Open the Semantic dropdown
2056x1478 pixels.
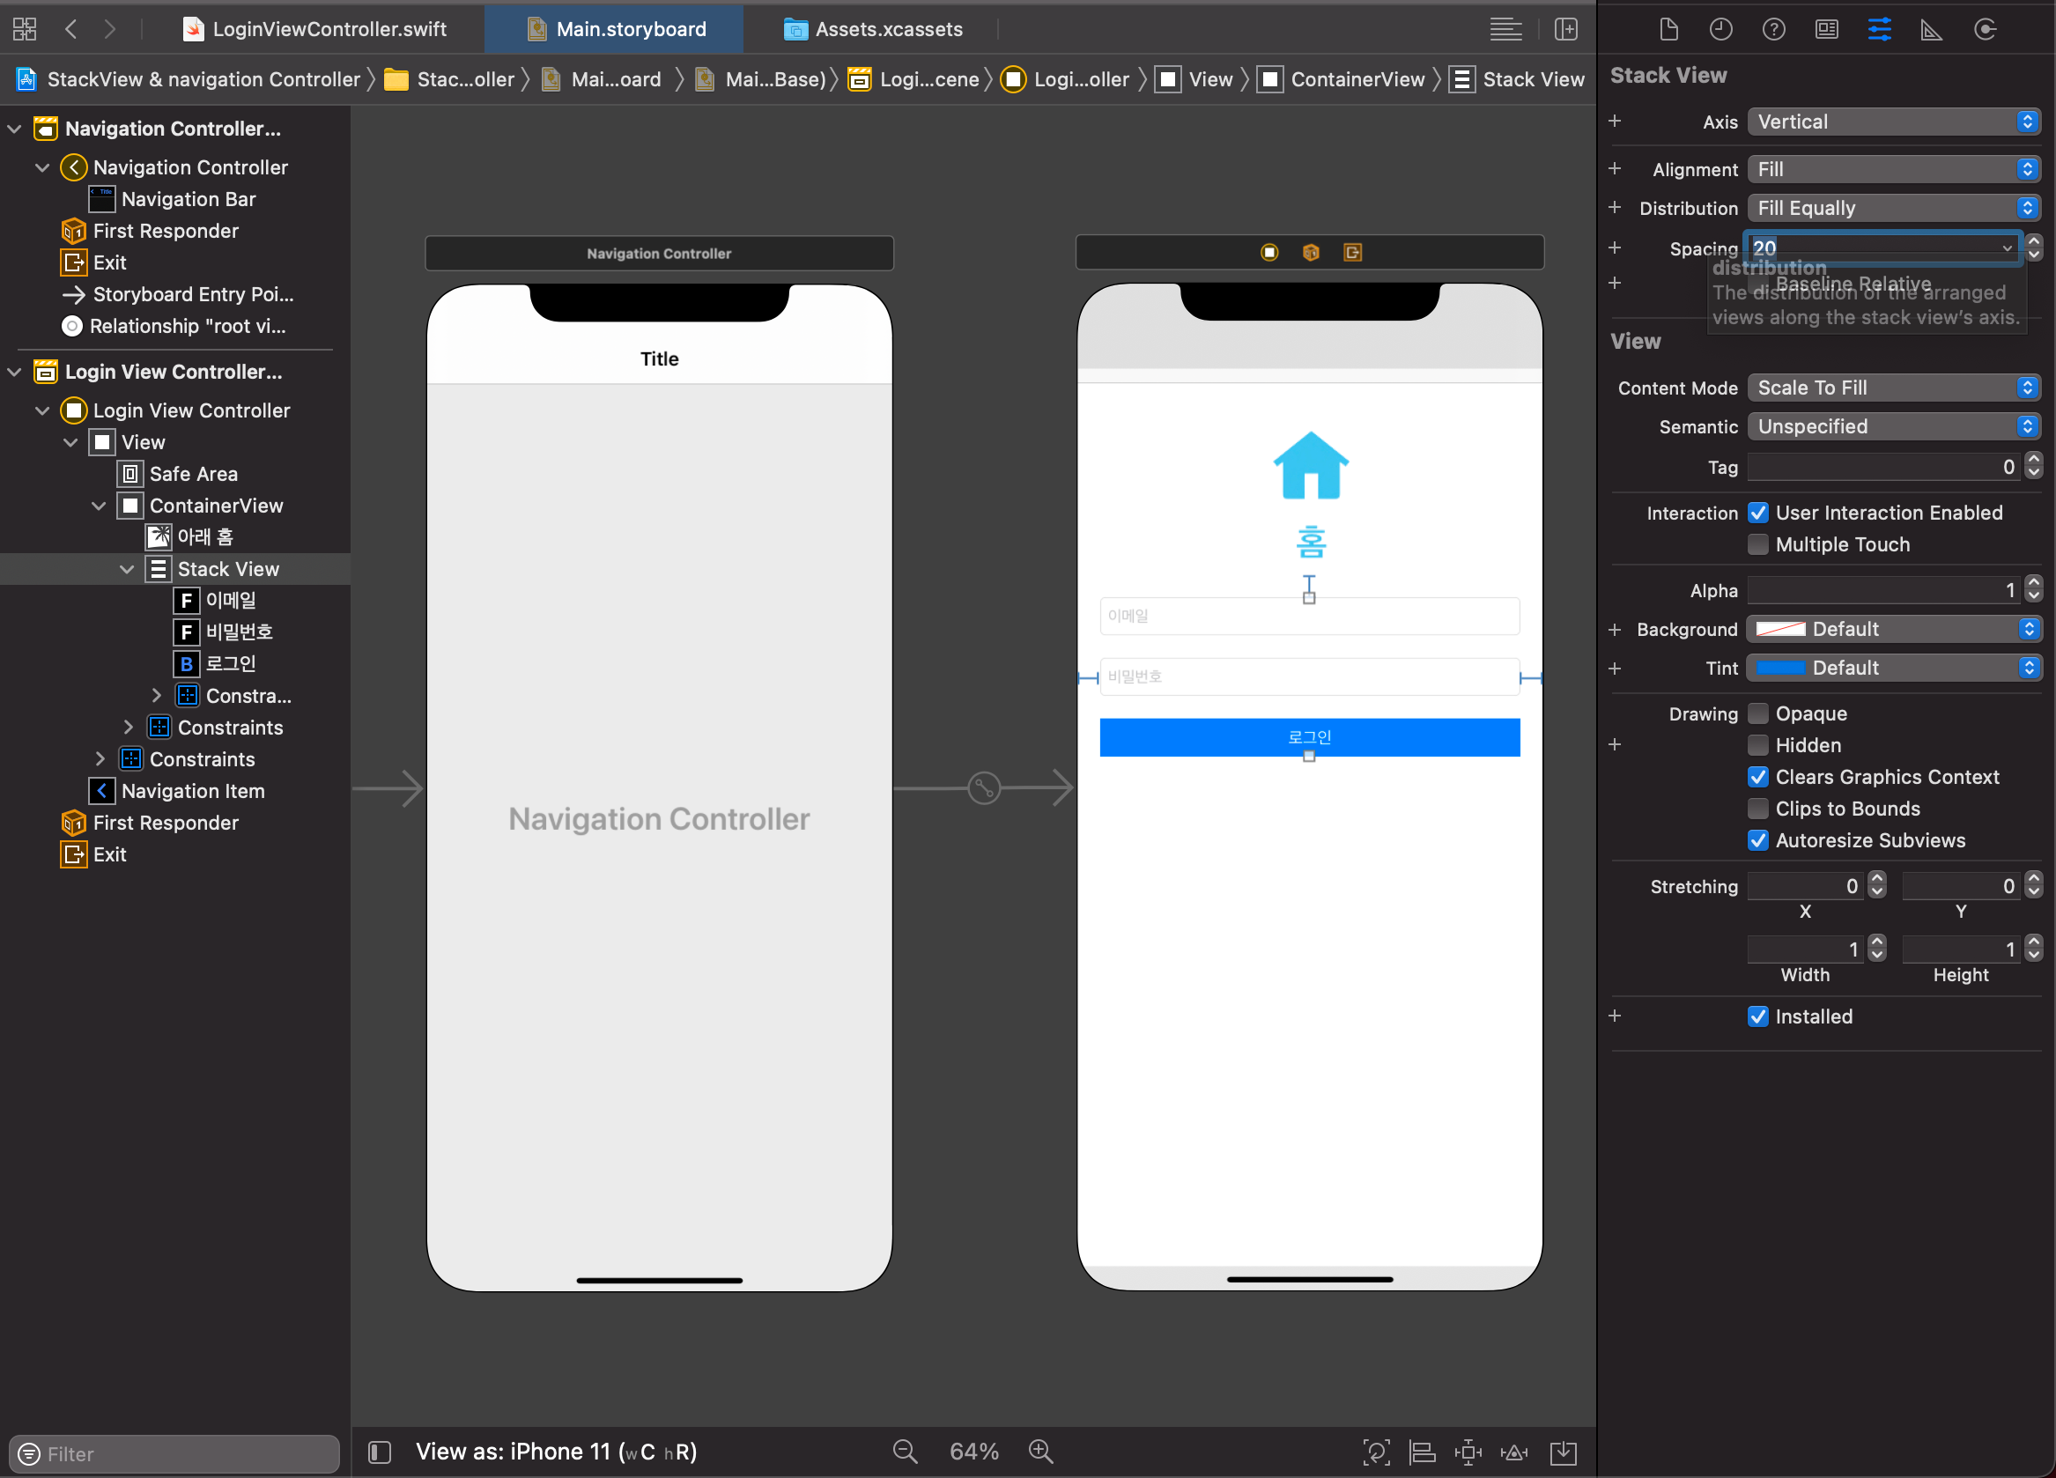[1894, 427]
